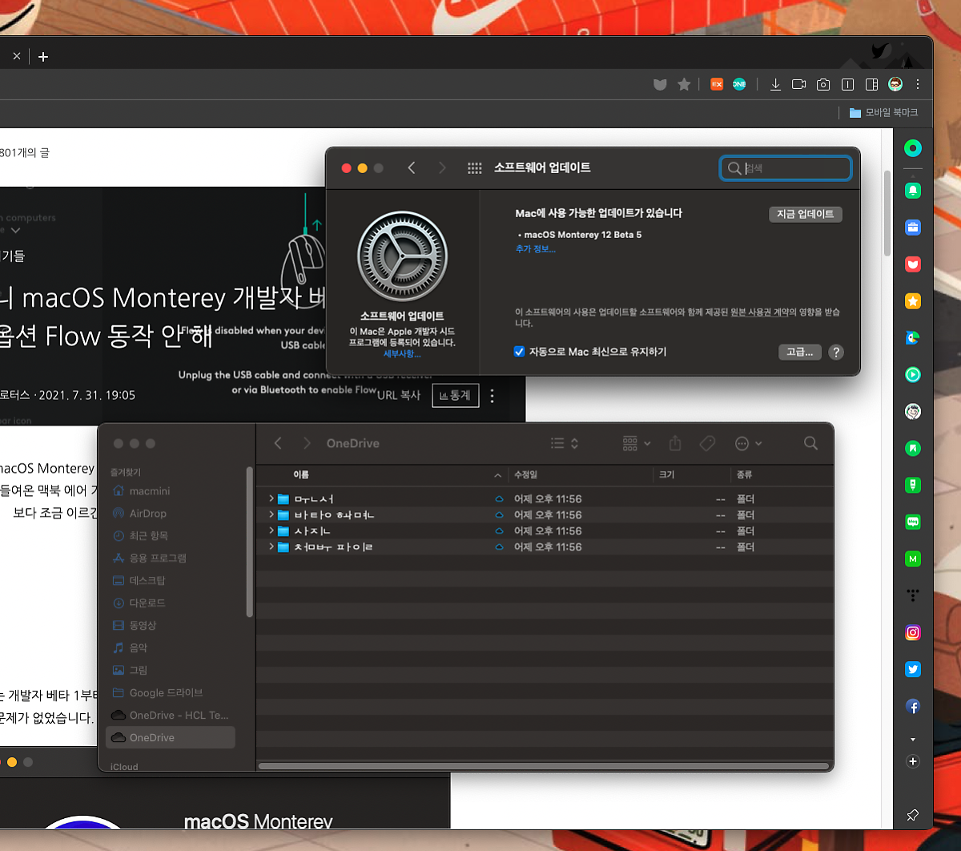Image resolution: width=961 pixels, height=851 pixels.
Task: Select 응용 프로그램 in Finder sidebar
Action: (158, 558)
